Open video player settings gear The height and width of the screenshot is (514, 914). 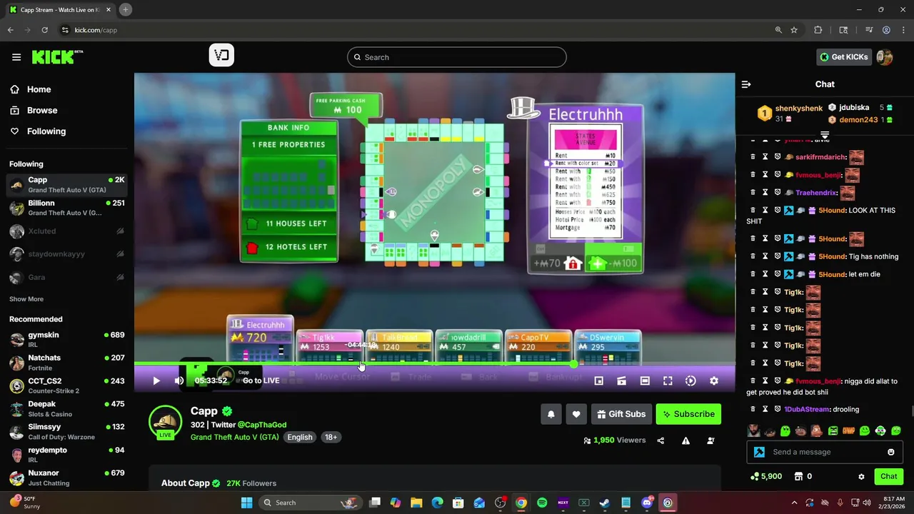(713, 381)
